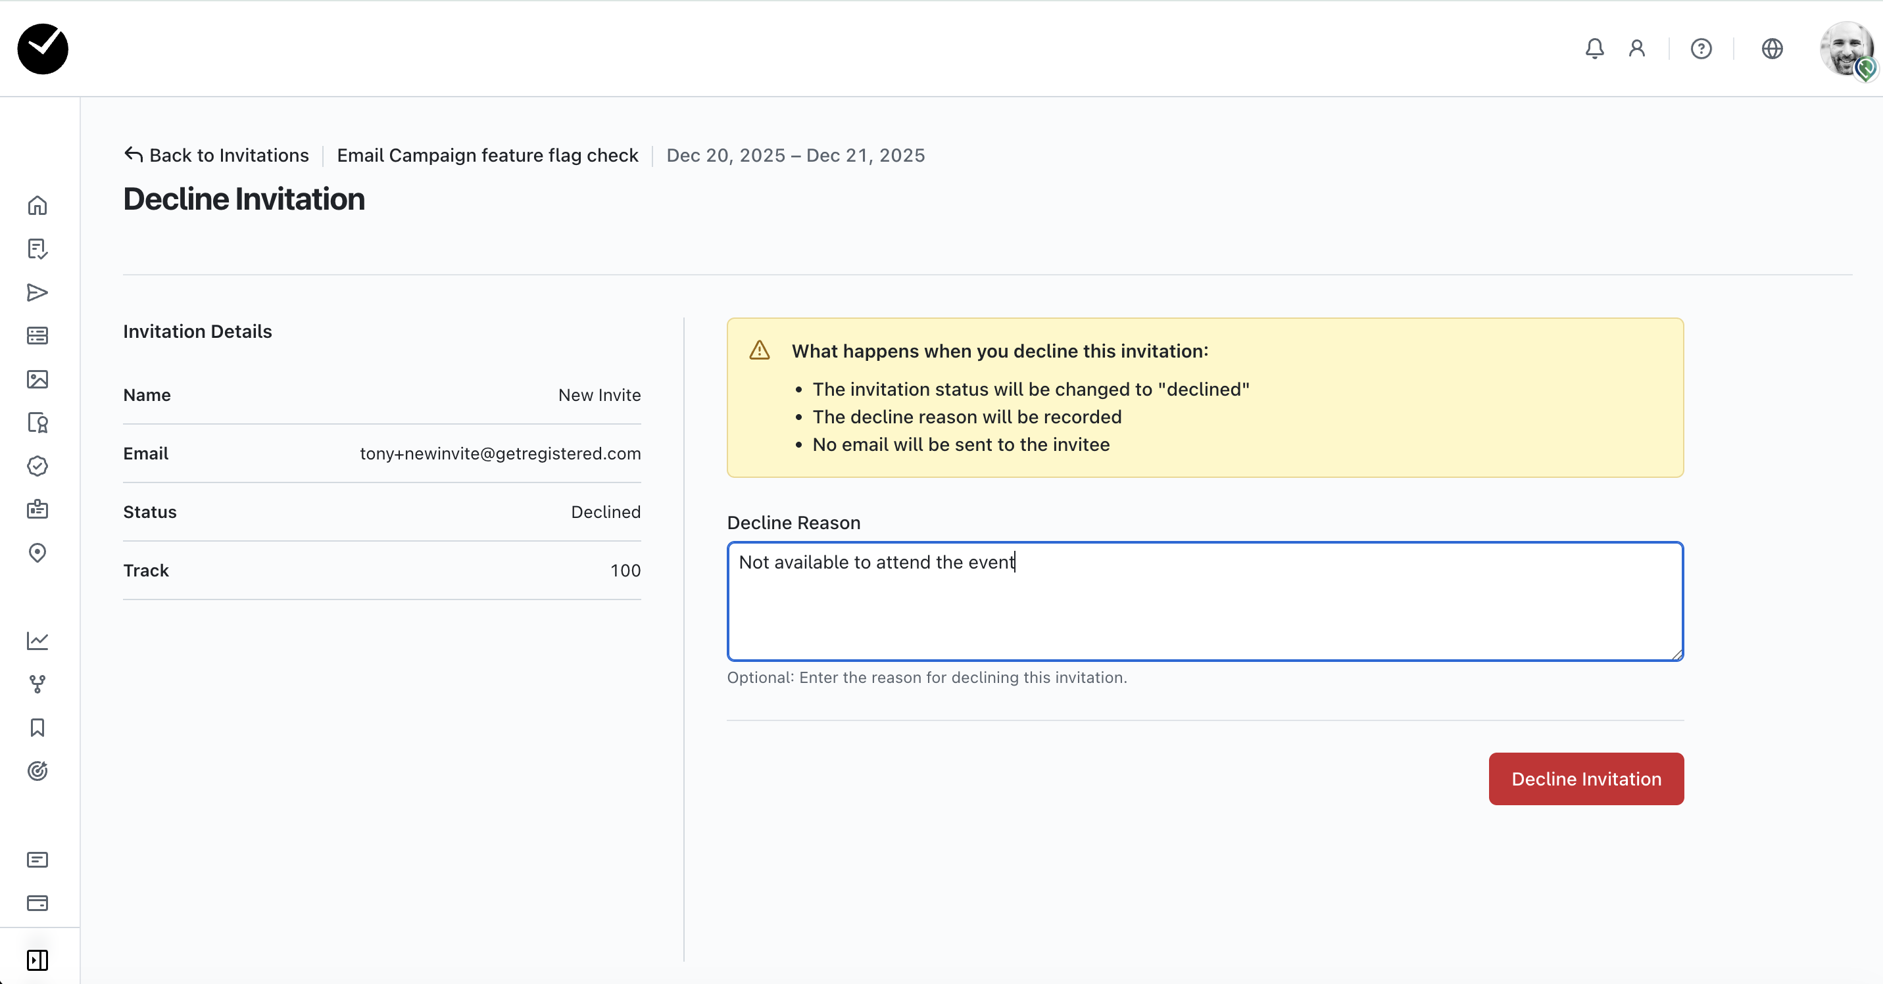The height and width of the screenshot is (984, 1883).
Task: Click the user profile outline icon
Action: pos(1636,49)
